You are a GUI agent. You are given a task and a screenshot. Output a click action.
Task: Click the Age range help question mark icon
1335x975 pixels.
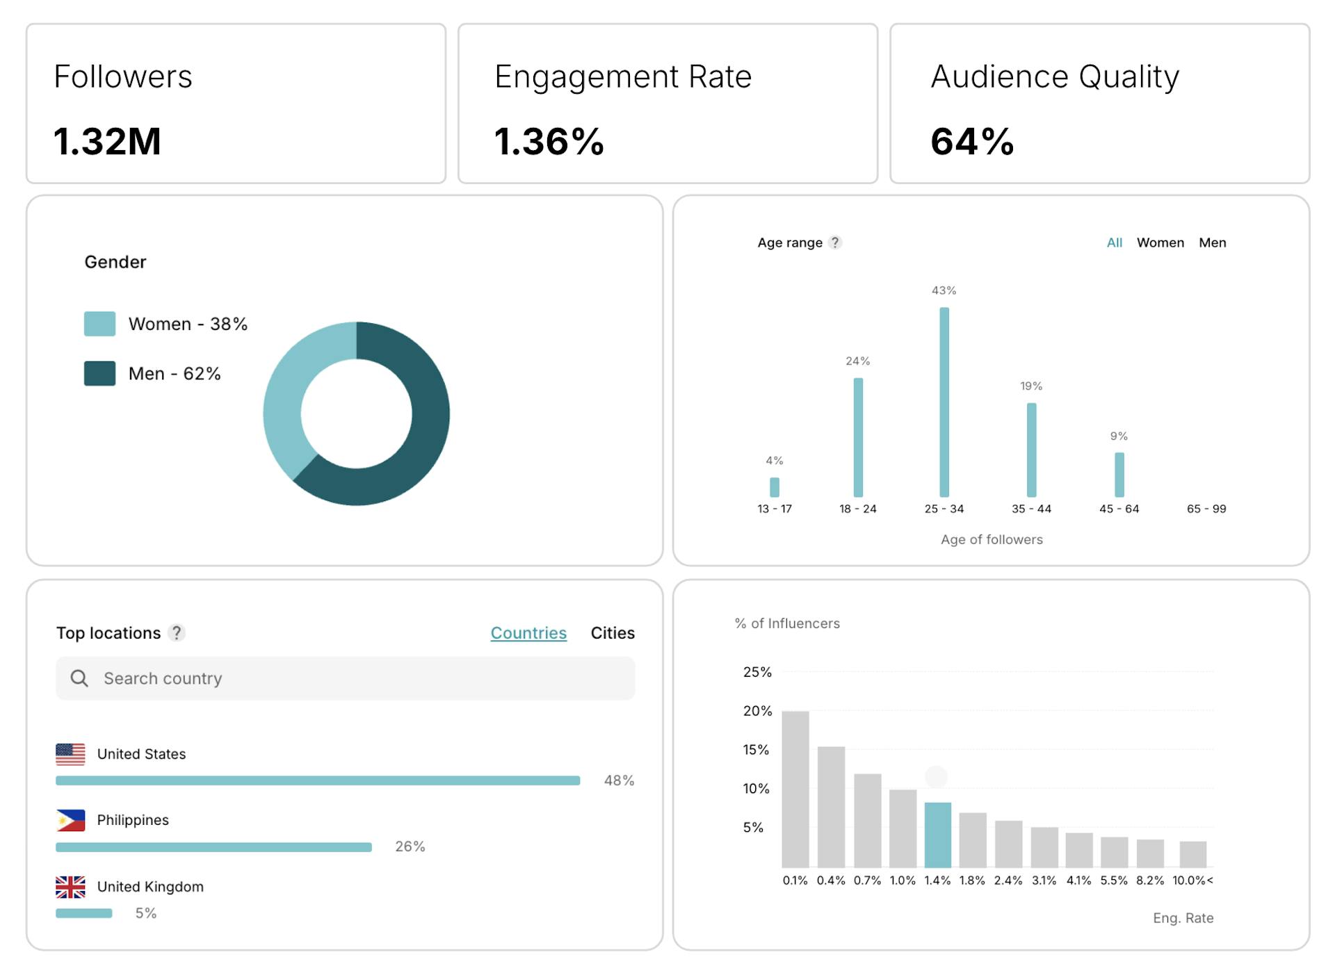835,243
